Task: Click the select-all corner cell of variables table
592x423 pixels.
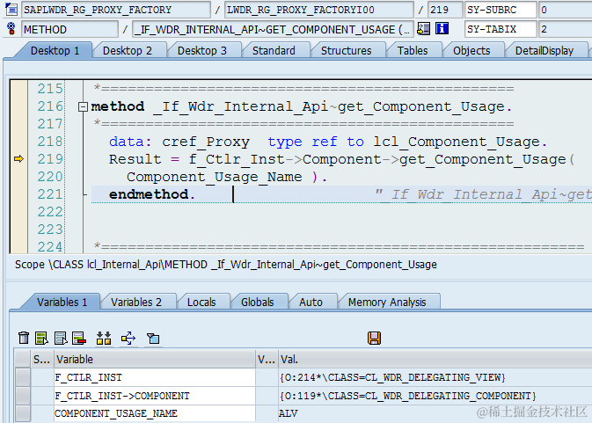Action: click(23, 359)
